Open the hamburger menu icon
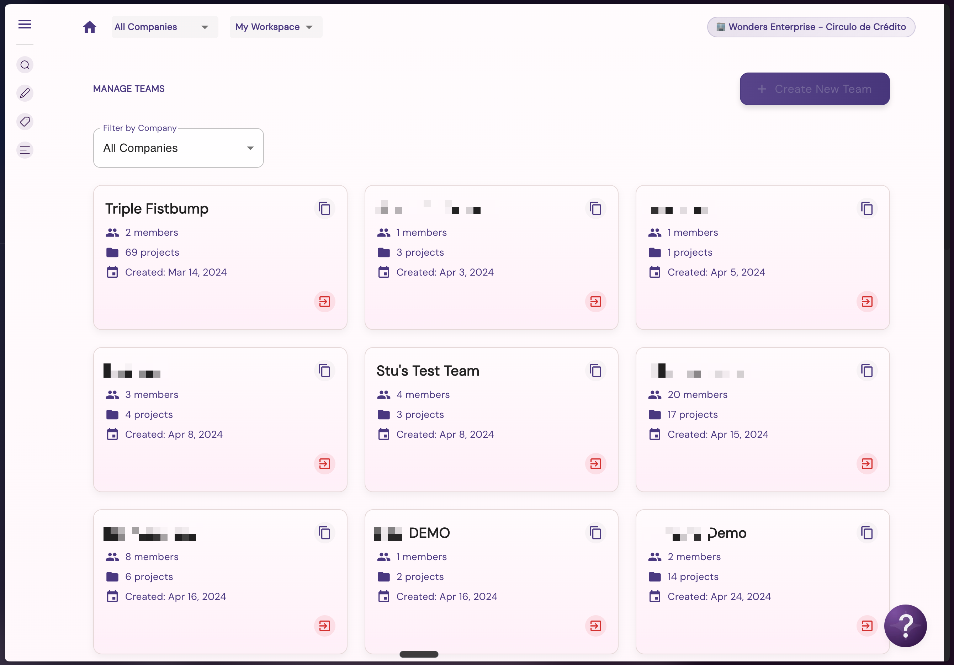This screenshot has width=954, height=665. [25, 24]
